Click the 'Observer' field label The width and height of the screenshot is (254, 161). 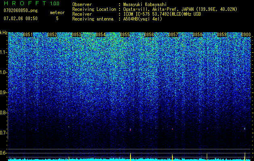coord(82,4)
